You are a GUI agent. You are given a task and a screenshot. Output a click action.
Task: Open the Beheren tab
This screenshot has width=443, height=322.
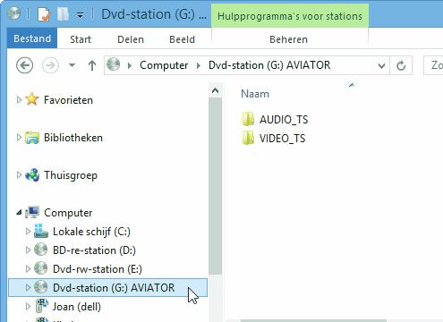pyautogui.click(x=288, y=39)
